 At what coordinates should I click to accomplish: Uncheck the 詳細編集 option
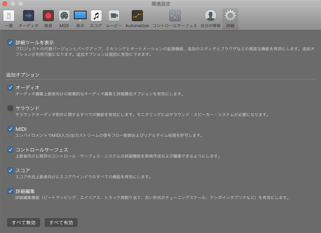click(10, 191)
